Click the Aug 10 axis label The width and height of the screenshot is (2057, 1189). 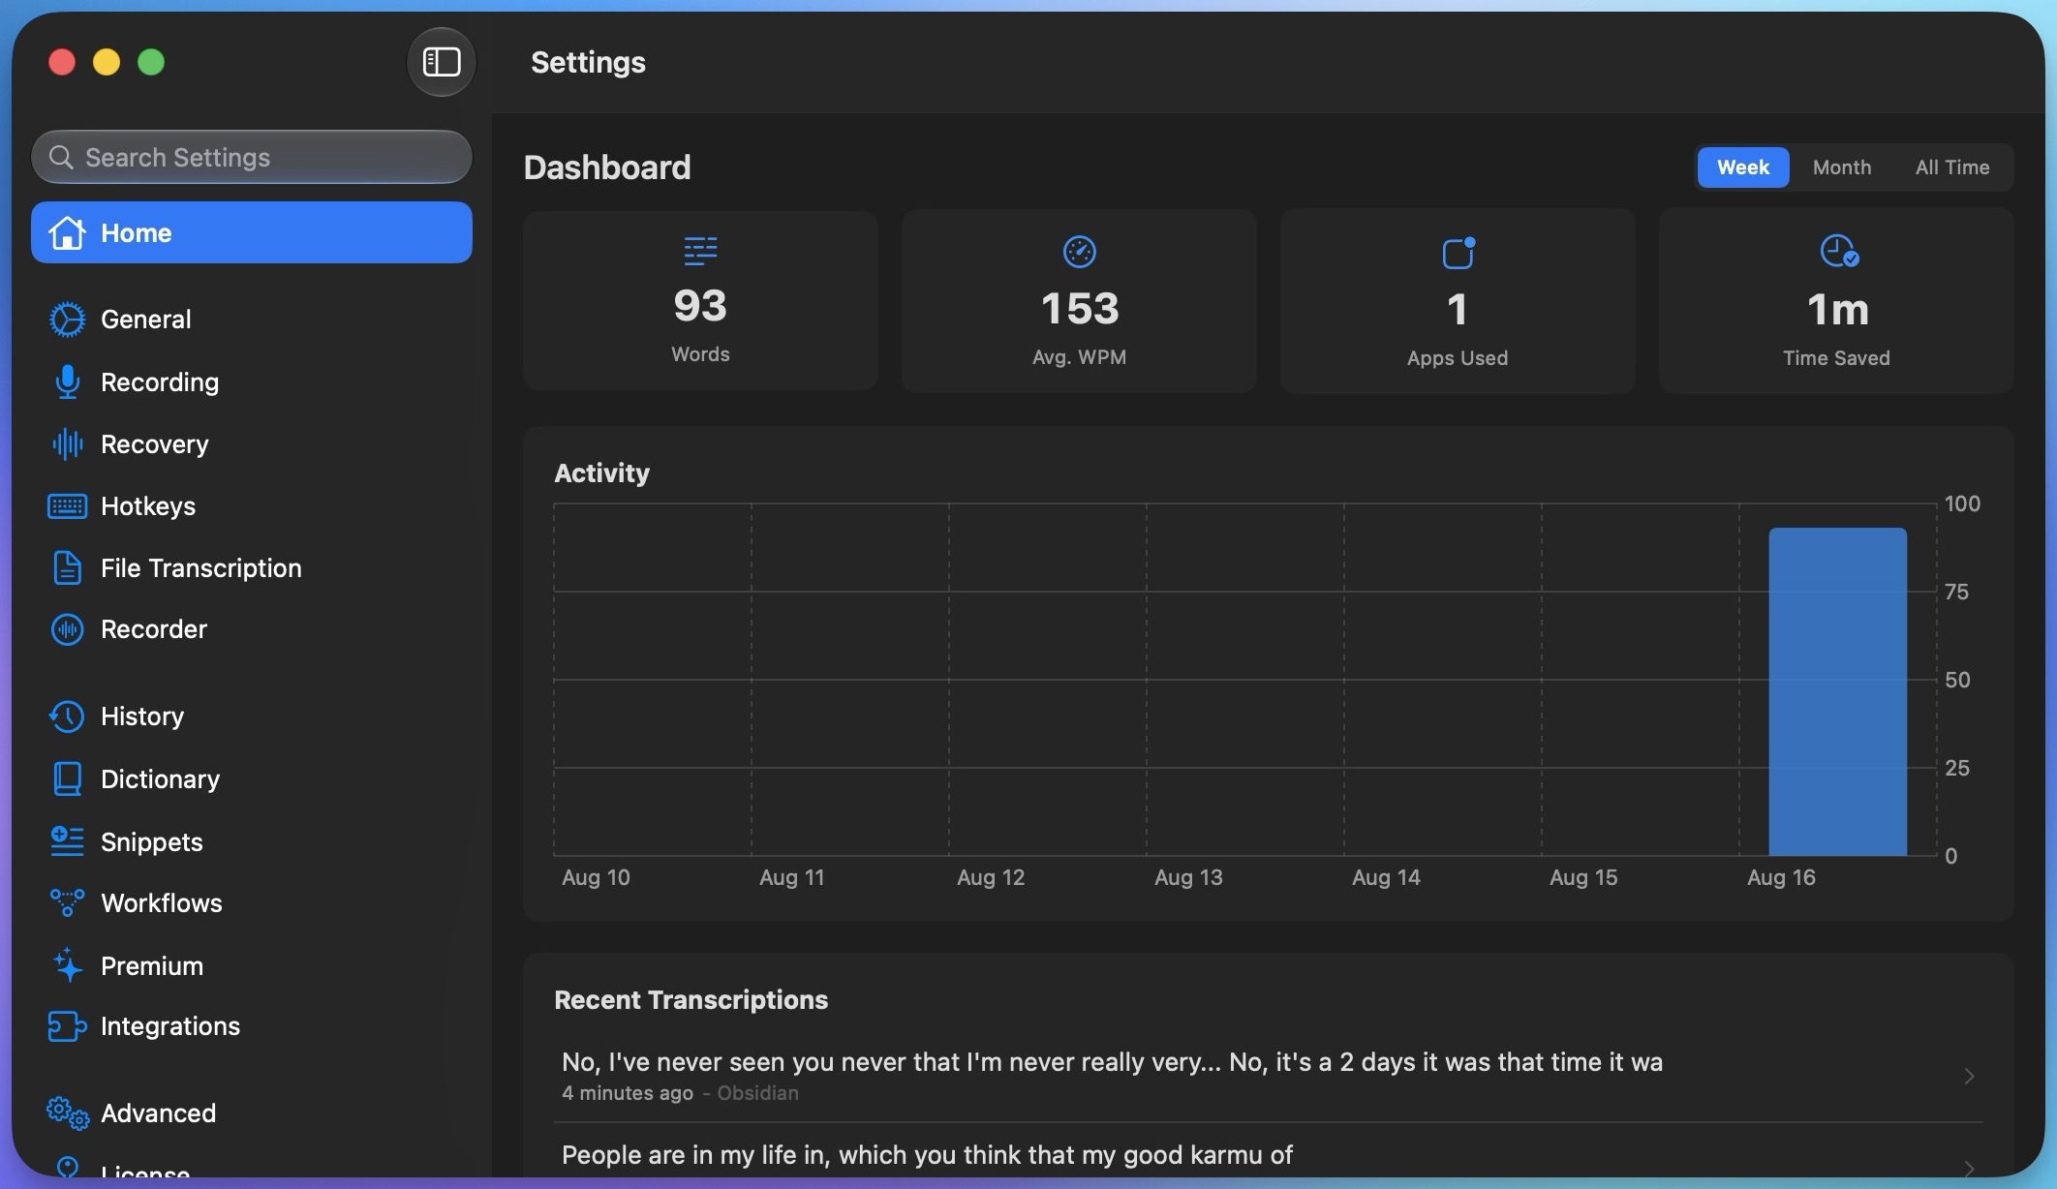(x=596, y=877)
